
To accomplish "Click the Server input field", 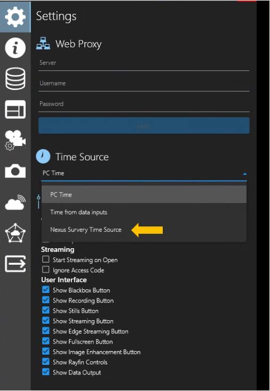I will 144,63.
